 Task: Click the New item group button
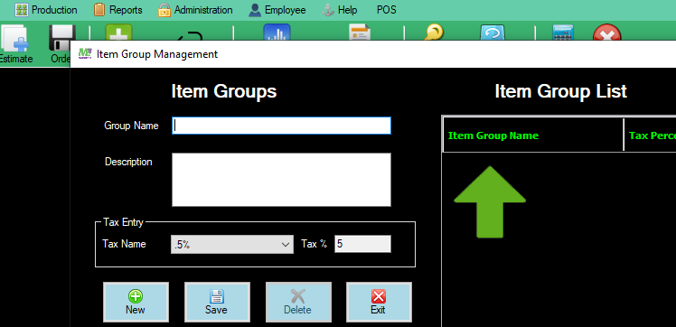click(136, 302)
